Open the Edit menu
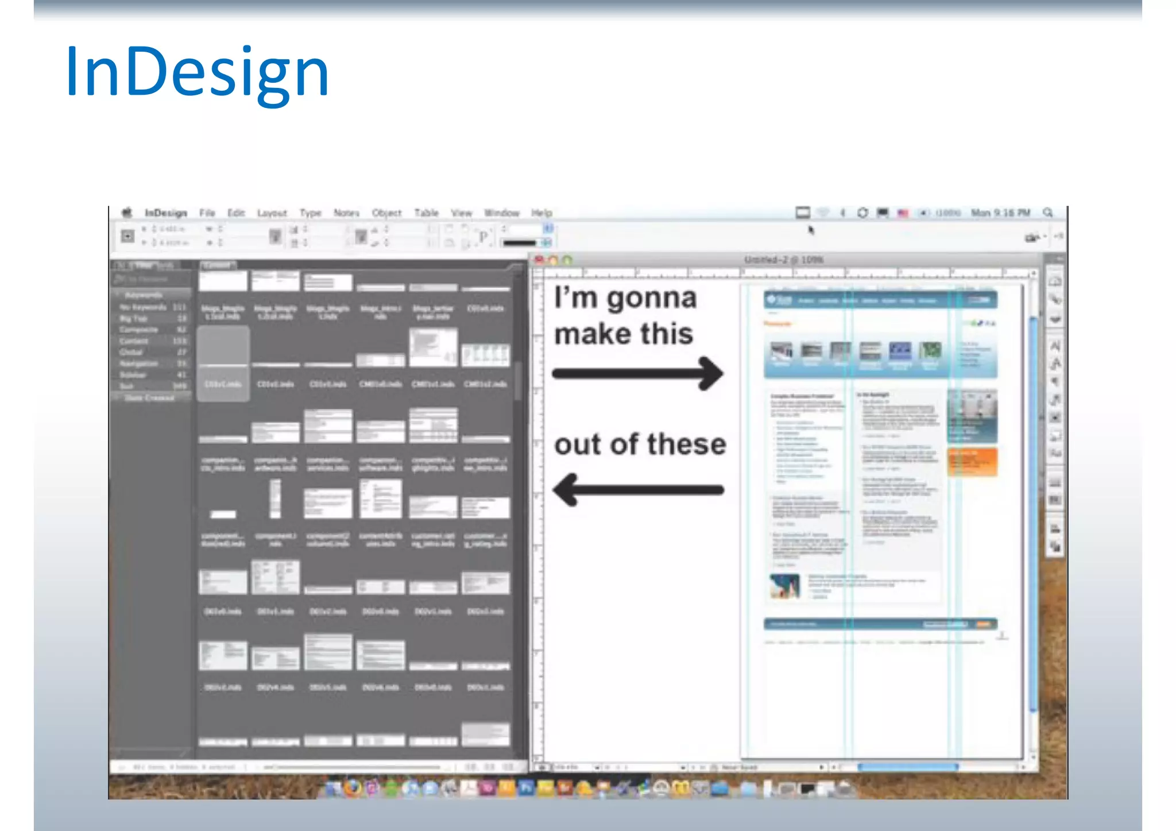This screenshot has width=1176, height=831. click(236, 213)
